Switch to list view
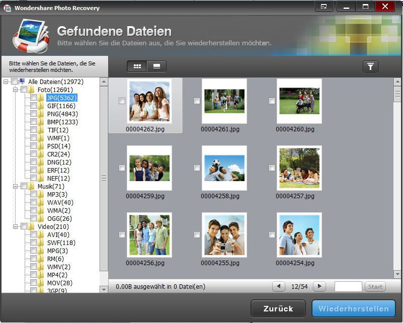 coord(156,66)
